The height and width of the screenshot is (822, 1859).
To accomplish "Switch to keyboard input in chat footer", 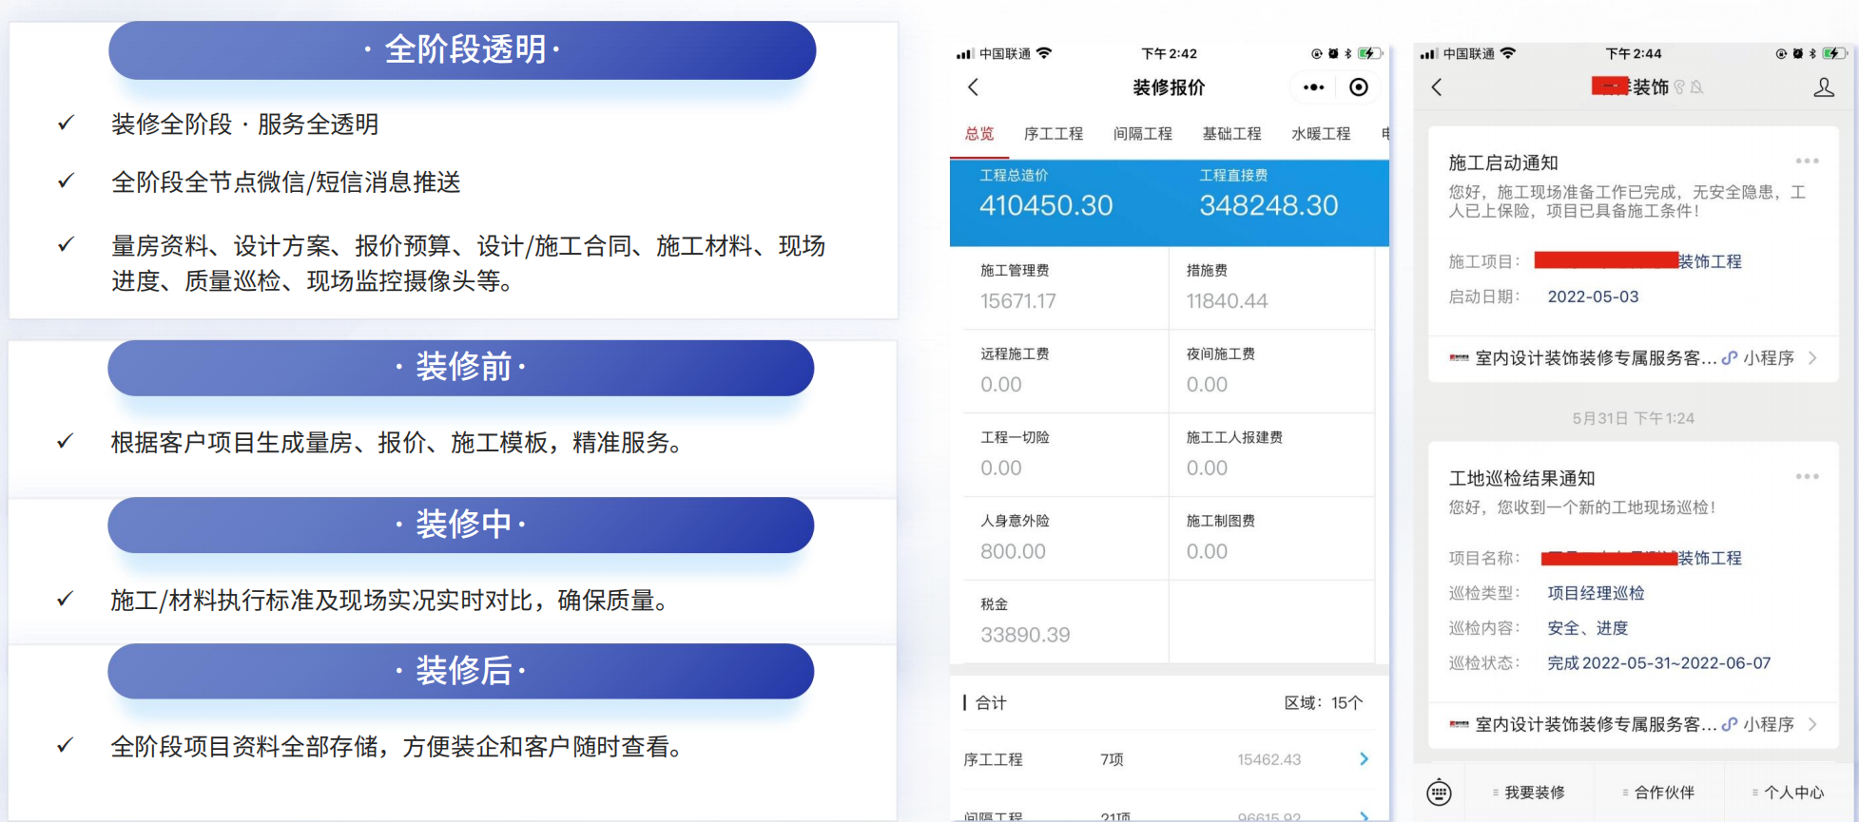I will tap(1440, 792).
